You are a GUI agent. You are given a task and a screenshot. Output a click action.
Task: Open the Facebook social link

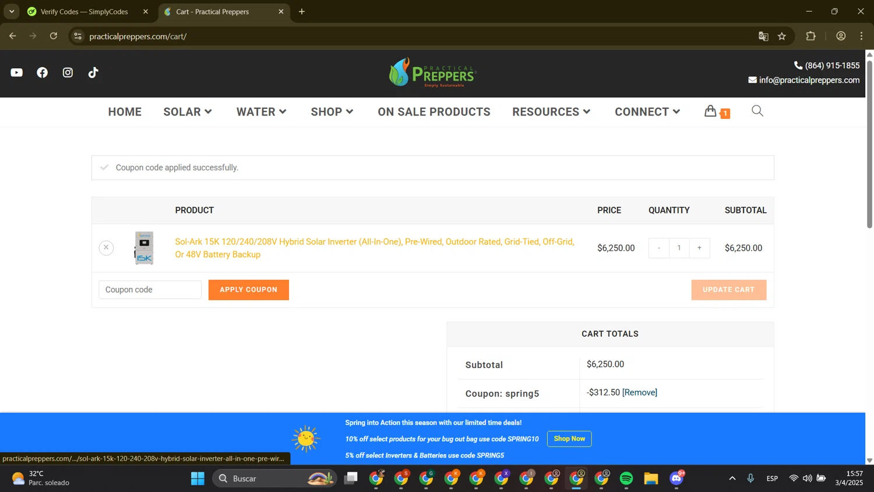click(42, 72)
